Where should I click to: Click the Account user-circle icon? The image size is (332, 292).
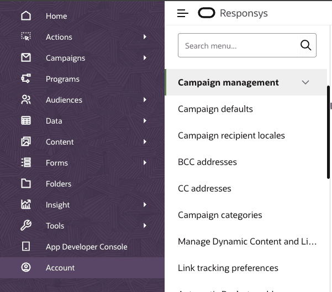pyautogui.click(x=26, y=267)
